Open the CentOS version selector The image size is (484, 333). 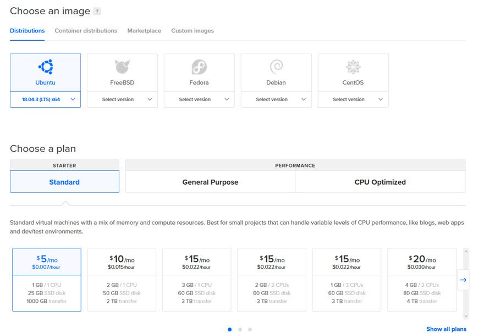pos(353,99)
